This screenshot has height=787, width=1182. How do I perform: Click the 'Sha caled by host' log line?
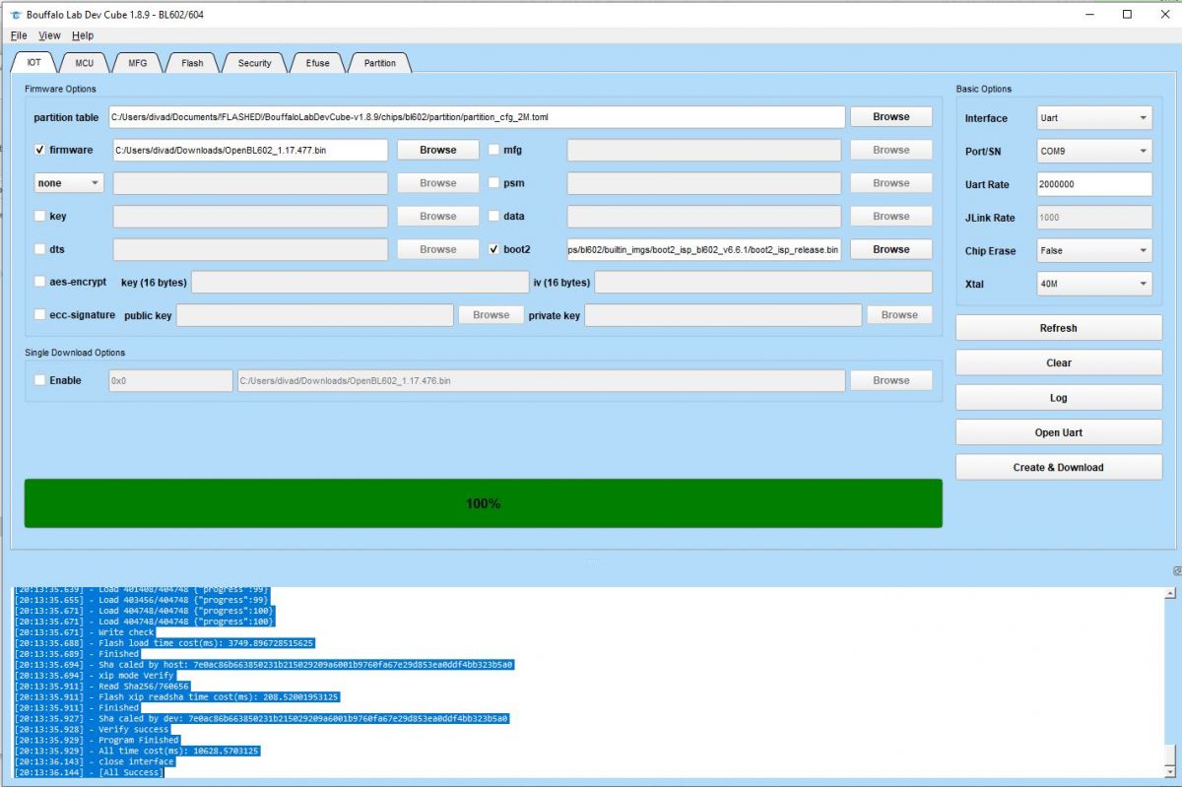(264, 665)
